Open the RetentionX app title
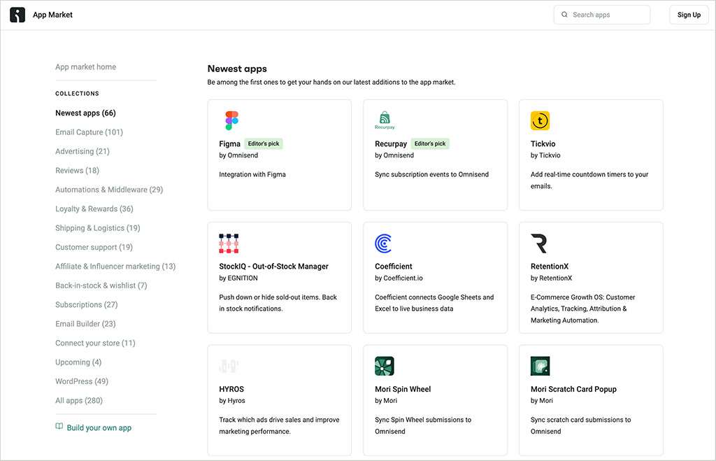 tap(550, 267)
